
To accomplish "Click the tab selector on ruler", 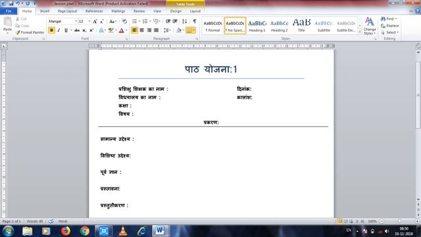I will click(x=4, y=46).
